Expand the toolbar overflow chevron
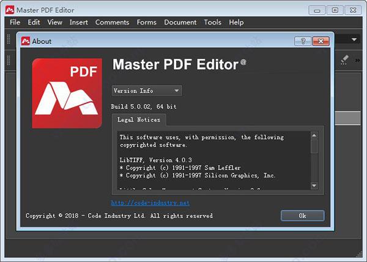The image size is (367, 262). pyautogui.click(x=357, y=61)
